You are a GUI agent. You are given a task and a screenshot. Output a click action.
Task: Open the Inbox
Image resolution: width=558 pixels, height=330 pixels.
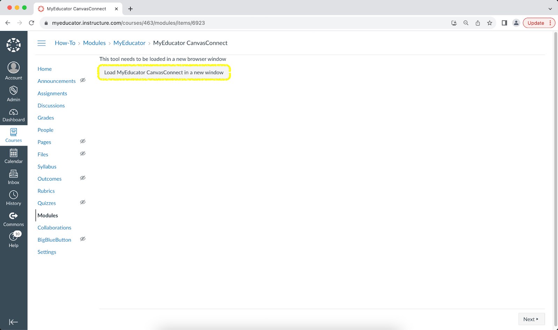coord(14,177)
